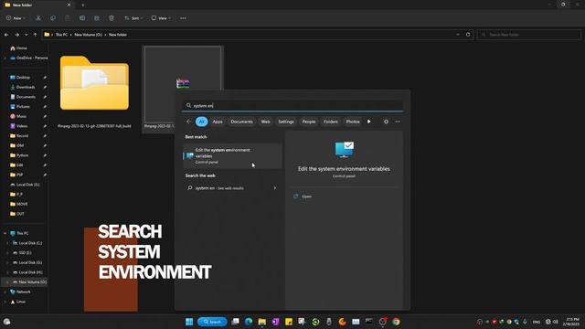Select the ffmpeg archive file thumbnail
The width and height of the screenshot is (585, 329).
tap(183, 83)
